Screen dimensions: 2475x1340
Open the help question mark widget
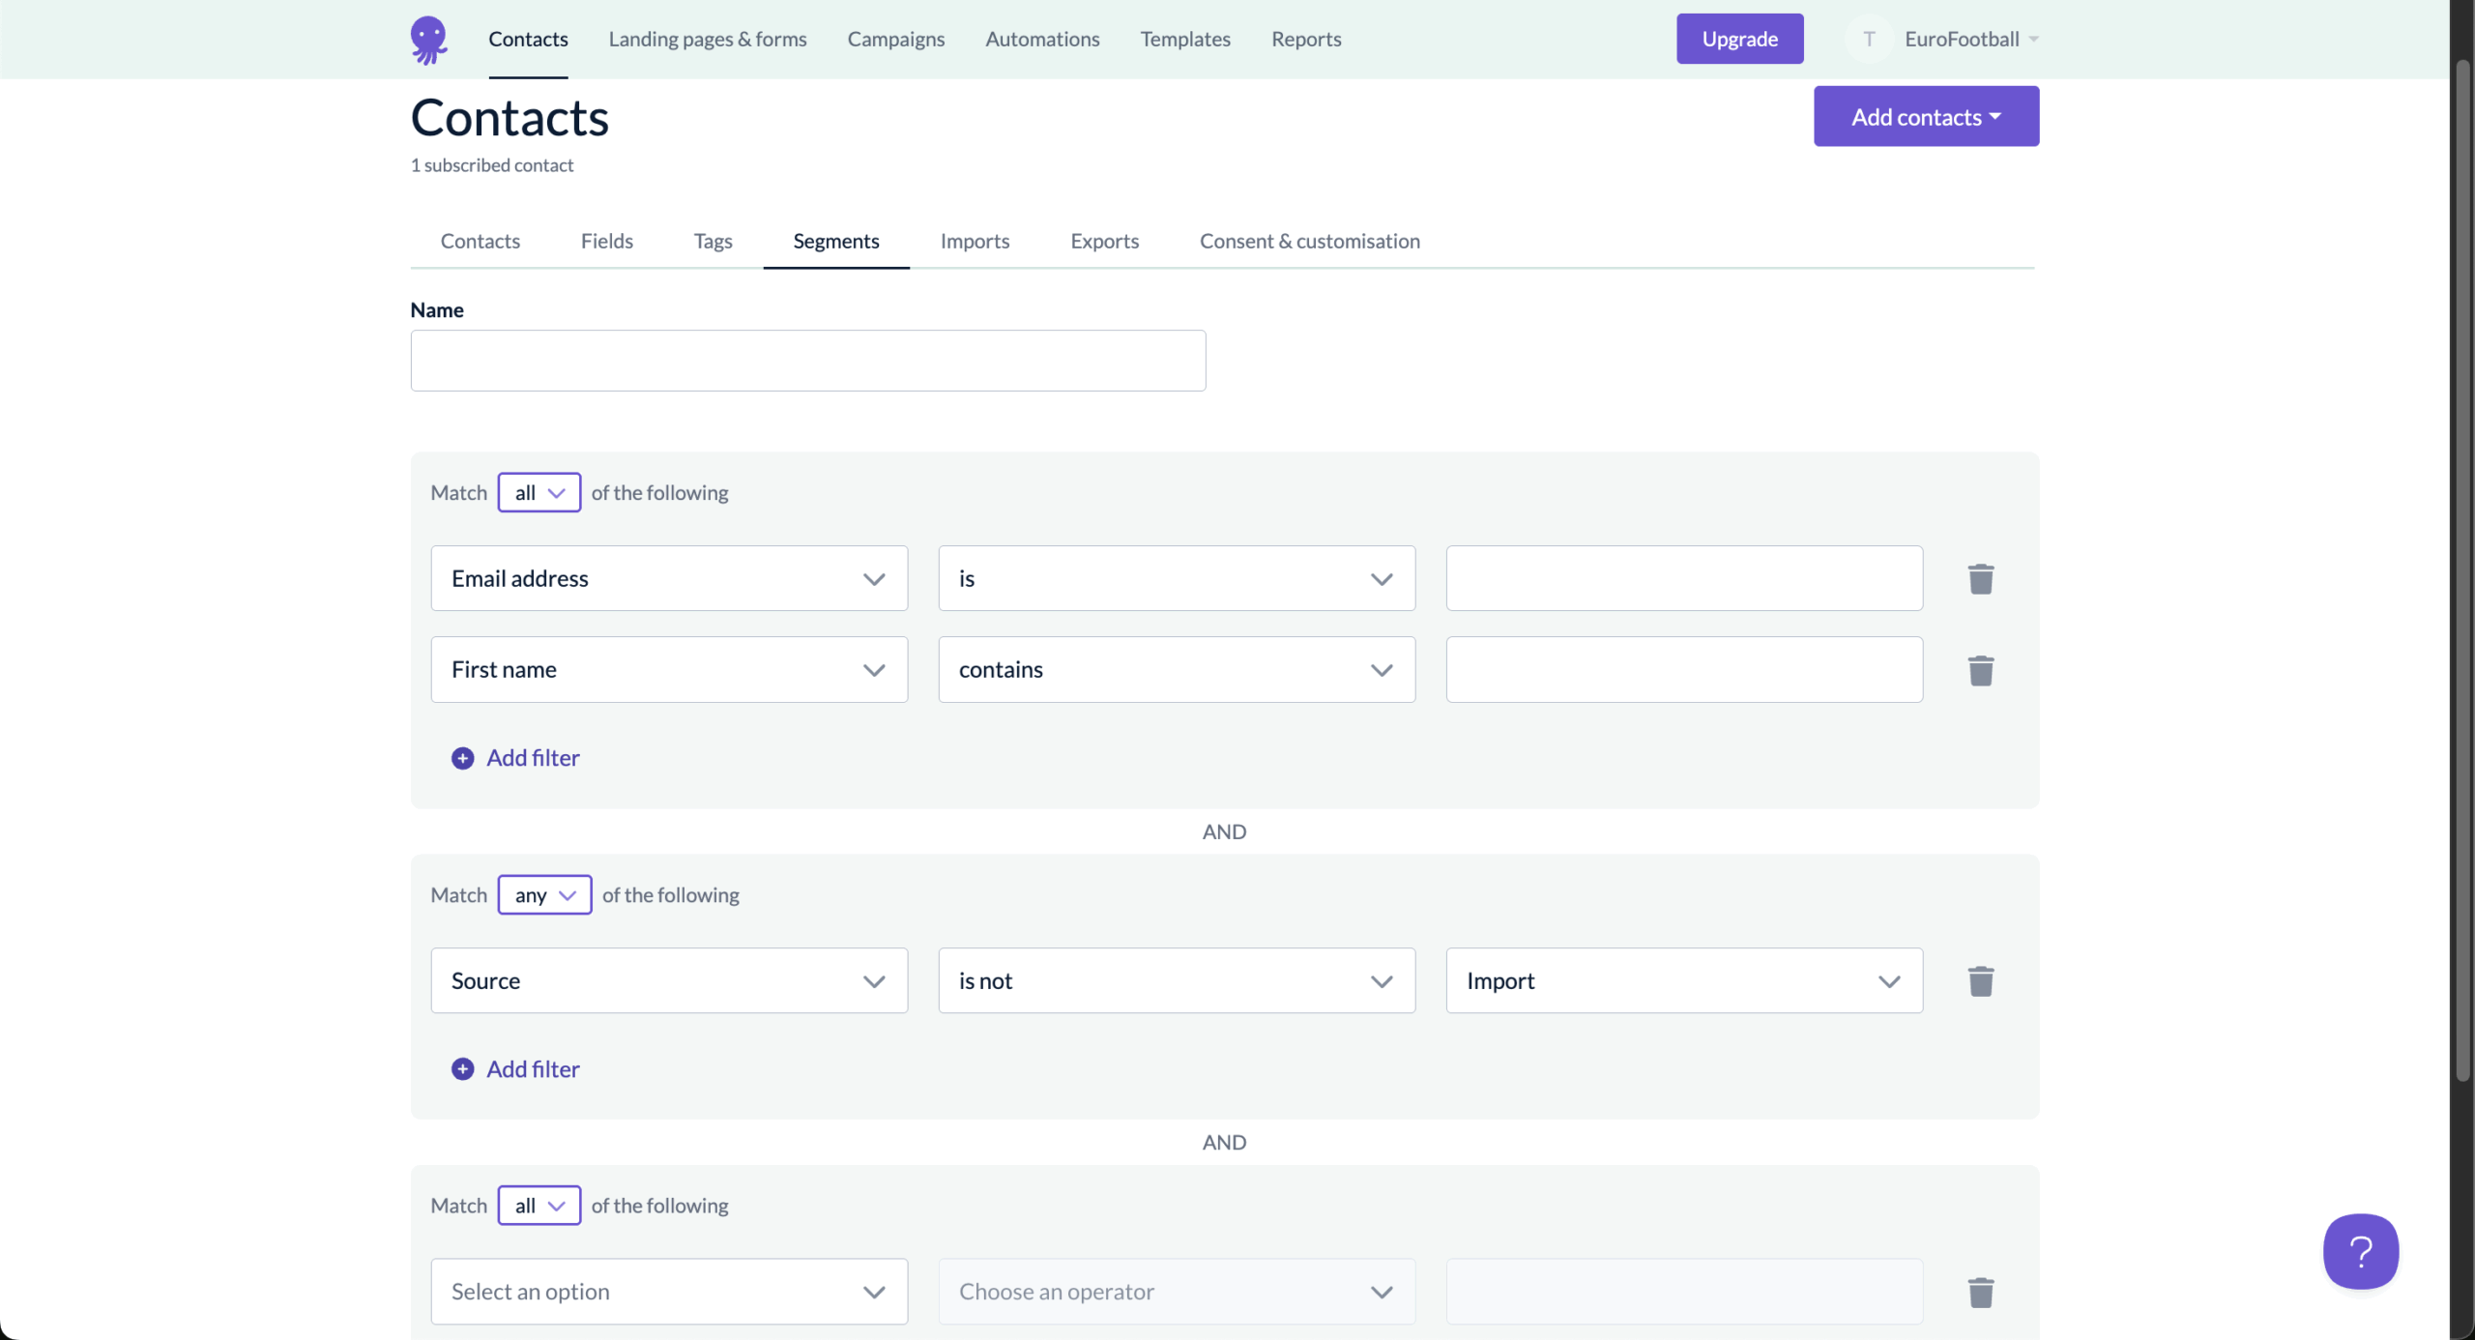pyautogui.click(x=2360, y=1251)
